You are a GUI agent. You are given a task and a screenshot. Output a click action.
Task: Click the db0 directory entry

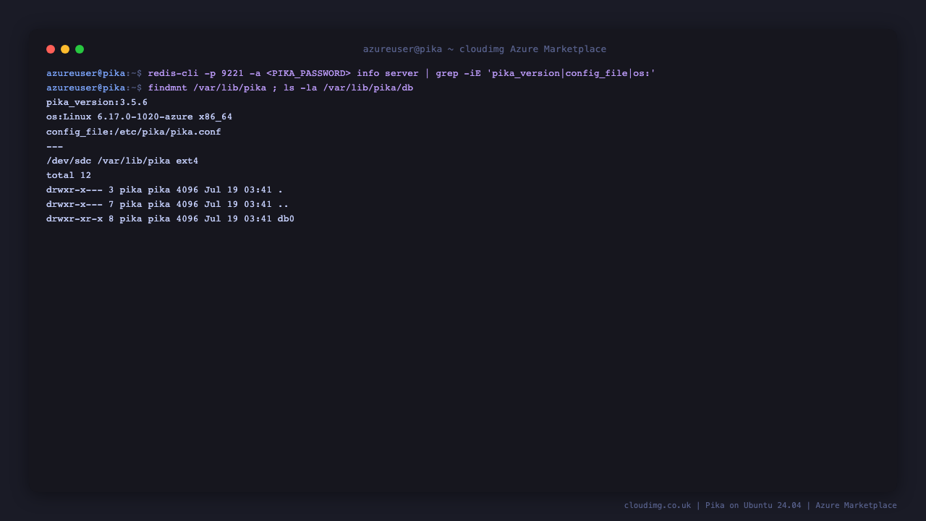point(286,219)
